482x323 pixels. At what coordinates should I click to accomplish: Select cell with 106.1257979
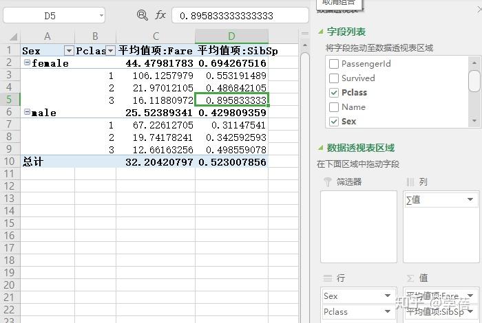pyautogui.click(x=156, y=75)
